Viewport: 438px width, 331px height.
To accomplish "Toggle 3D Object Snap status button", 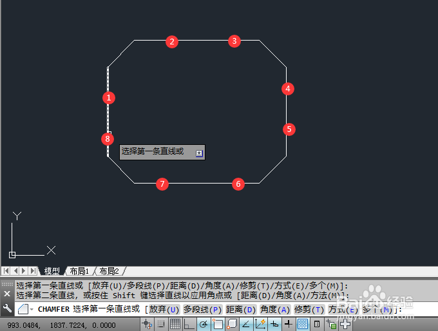I will coord(232,325).
